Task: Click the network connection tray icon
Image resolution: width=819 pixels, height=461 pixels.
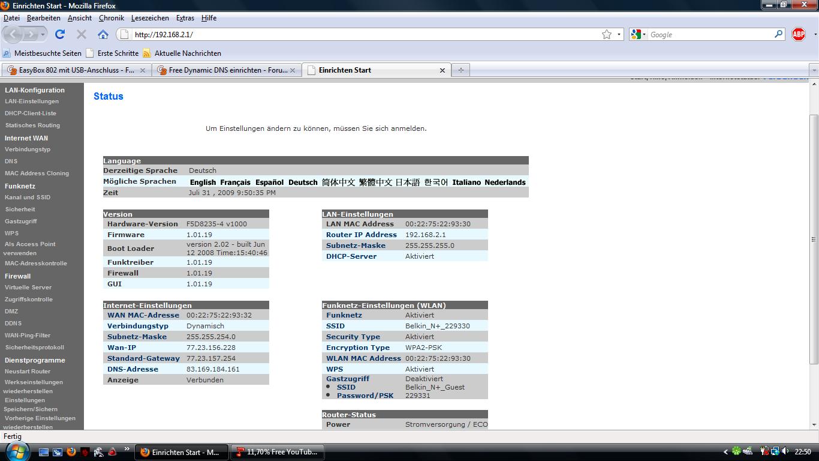Action: point(775,451)
